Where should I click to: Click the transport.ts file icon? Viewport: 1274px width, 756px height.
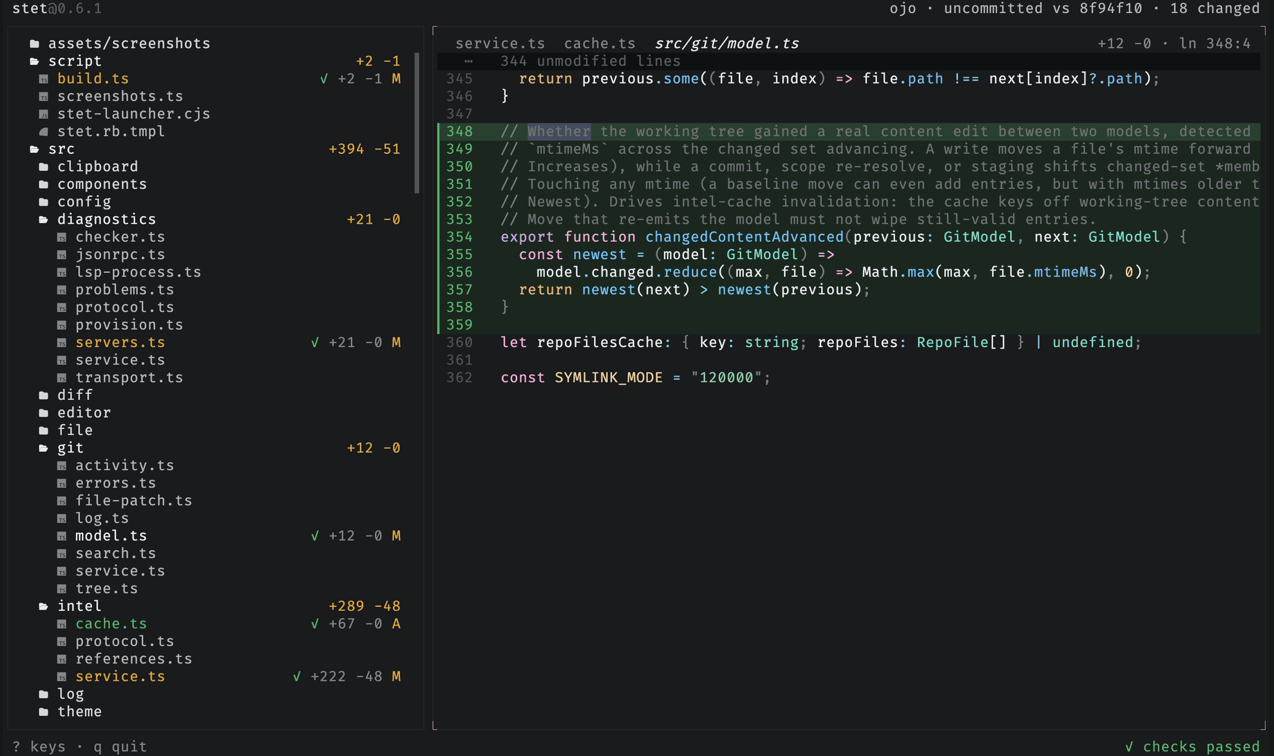coord(62,378)
